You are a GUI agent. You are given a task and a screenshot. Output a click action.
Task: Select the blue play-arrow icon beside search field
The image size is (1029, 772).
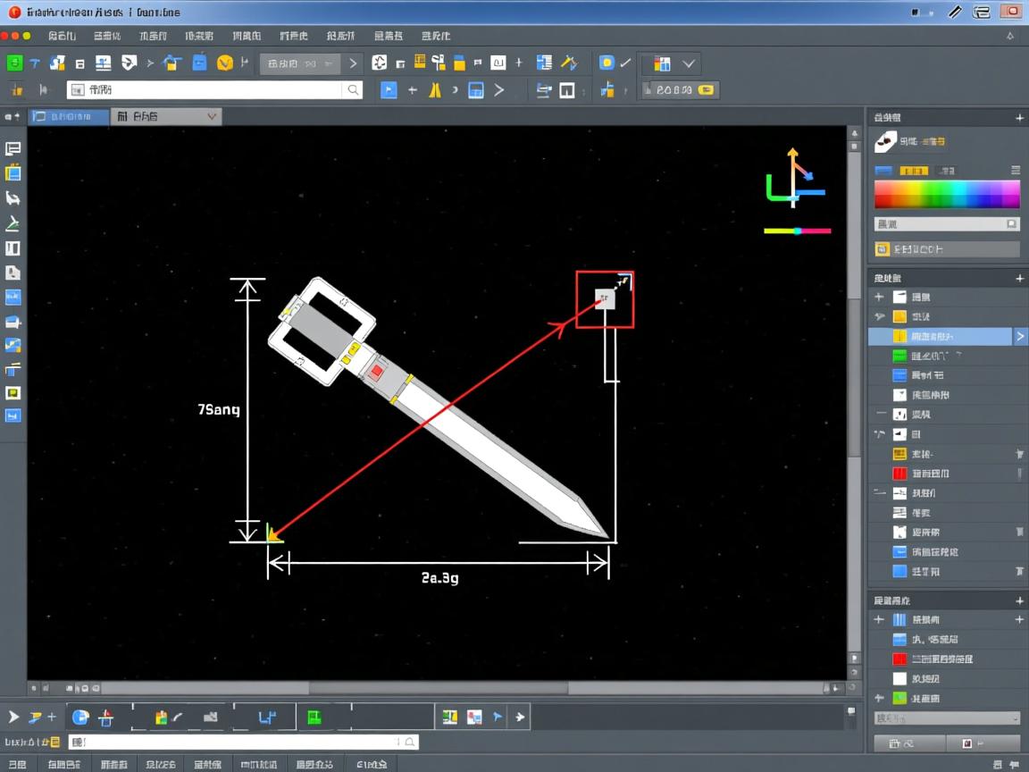tap(388, 89)
